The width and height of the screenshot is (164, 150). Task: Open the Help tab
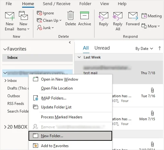[x=122, y=4]
